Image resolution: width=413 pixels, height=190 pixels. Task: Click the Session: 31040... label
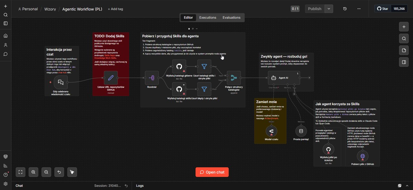107,185
